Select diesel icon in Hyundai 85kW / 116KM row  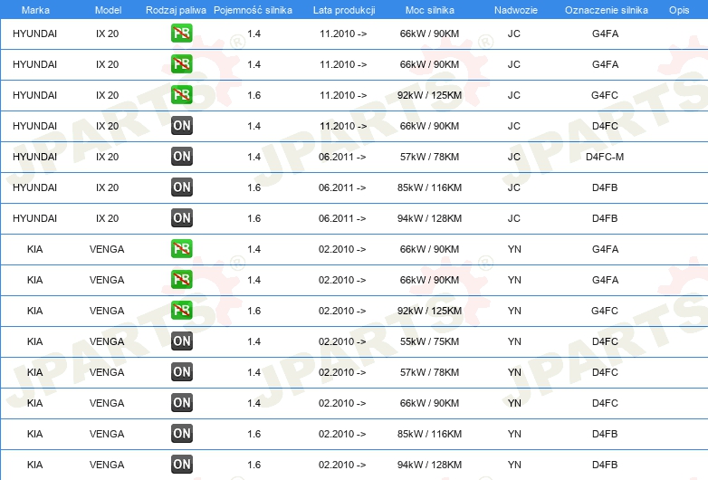click(181, 187)
